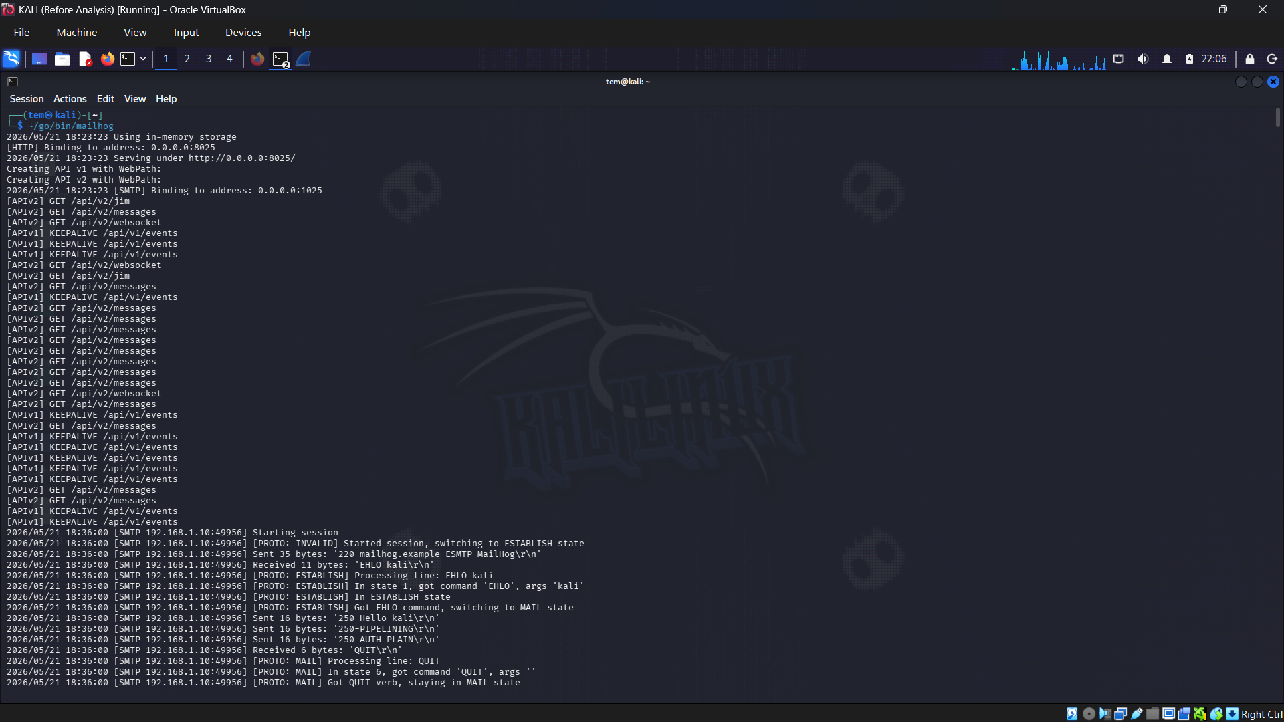Open the Session menu in terminal

tap(27, 99)
